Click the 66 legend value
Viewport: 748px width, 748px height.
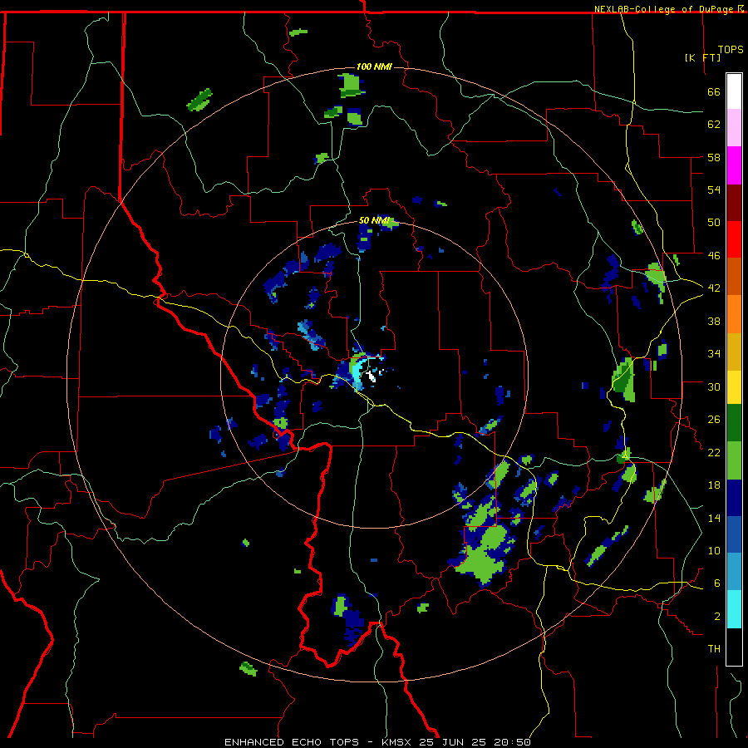coord(714,91)
